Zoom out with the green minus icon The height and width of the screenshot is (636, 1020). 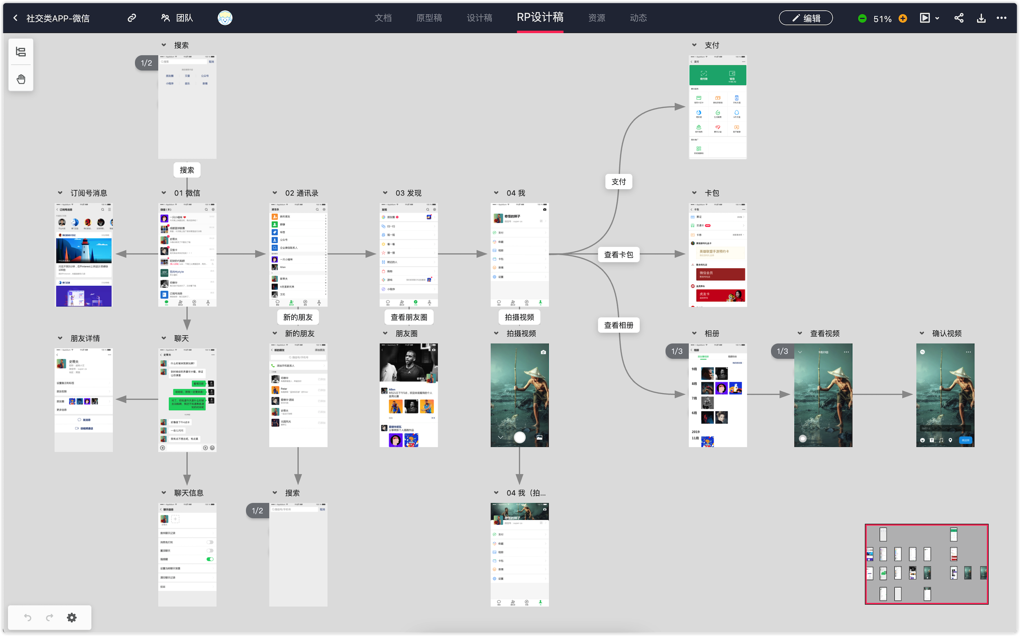click(x=862, y=18)
